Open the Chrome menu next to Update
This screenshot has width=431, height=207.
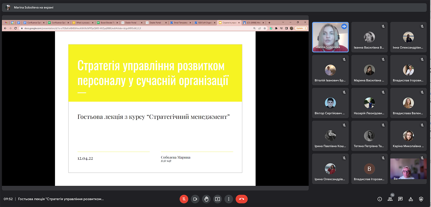[x=305, y=28]
